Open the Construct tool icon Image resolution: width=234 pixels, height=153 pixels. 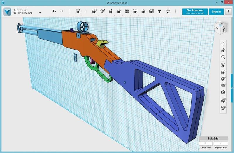[x=111, y=11]
